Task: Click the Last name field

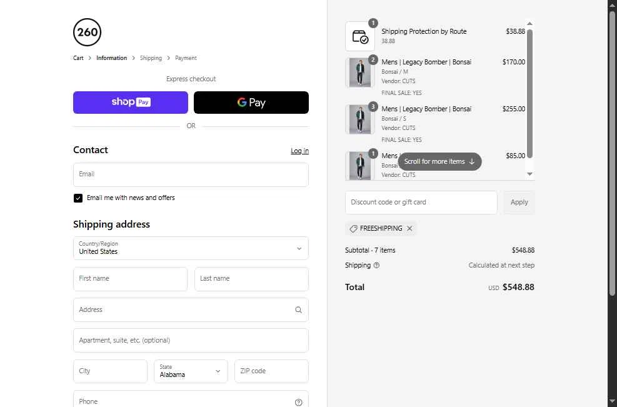Action: 251,279
